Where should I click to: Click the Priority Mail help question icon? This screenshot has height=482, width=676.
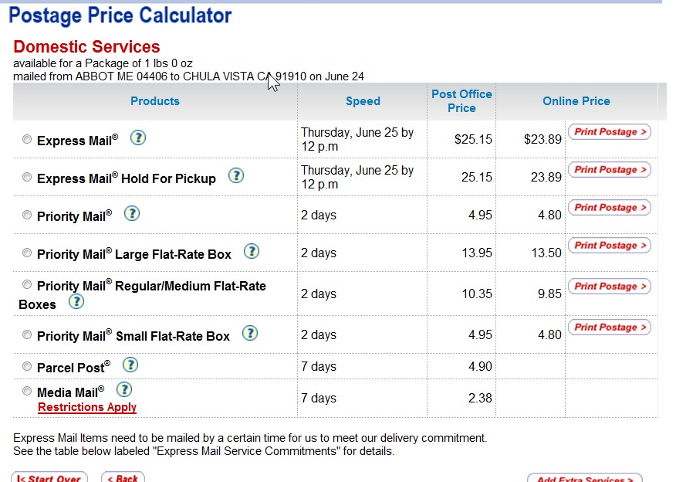click(132, 214)
